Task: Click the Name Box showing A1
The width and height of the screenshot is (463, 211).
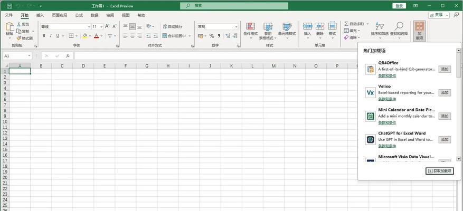Action: [17, 55]
